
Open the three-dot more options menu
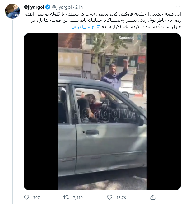[178, 7]
